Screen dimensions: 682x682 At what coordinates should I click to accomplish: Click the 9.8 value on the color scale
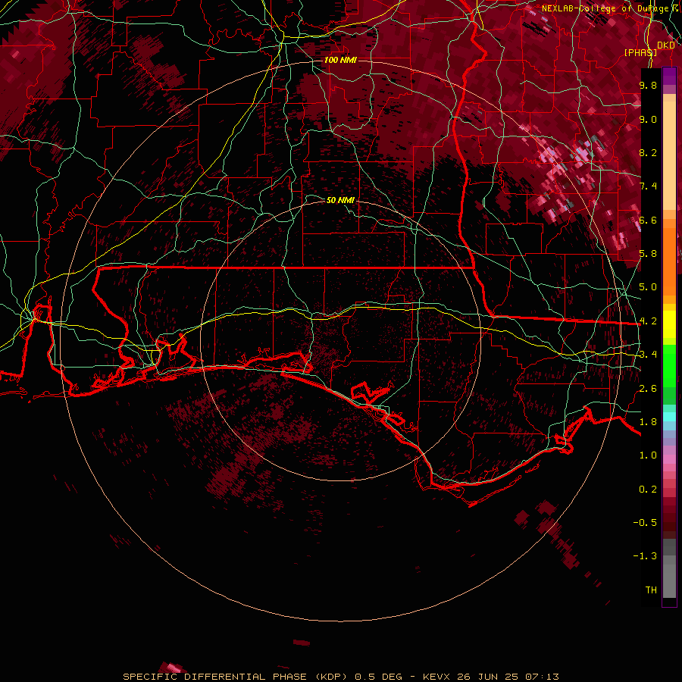[648, 85]
